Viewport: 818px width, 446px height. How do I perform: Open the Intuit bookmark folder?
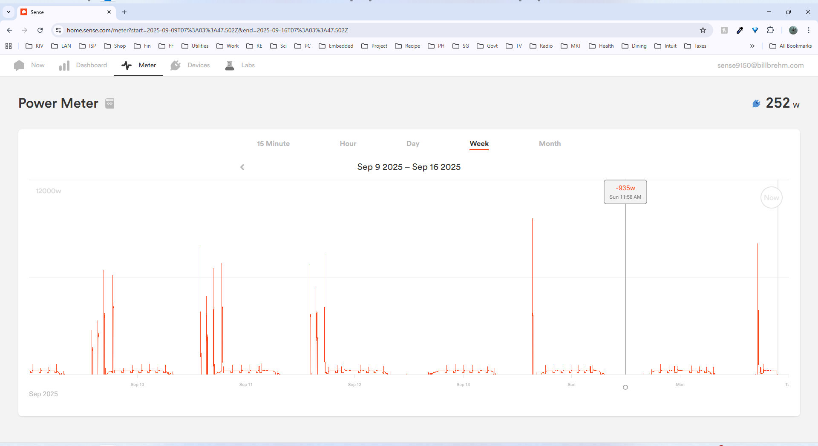tap(665, 46)
